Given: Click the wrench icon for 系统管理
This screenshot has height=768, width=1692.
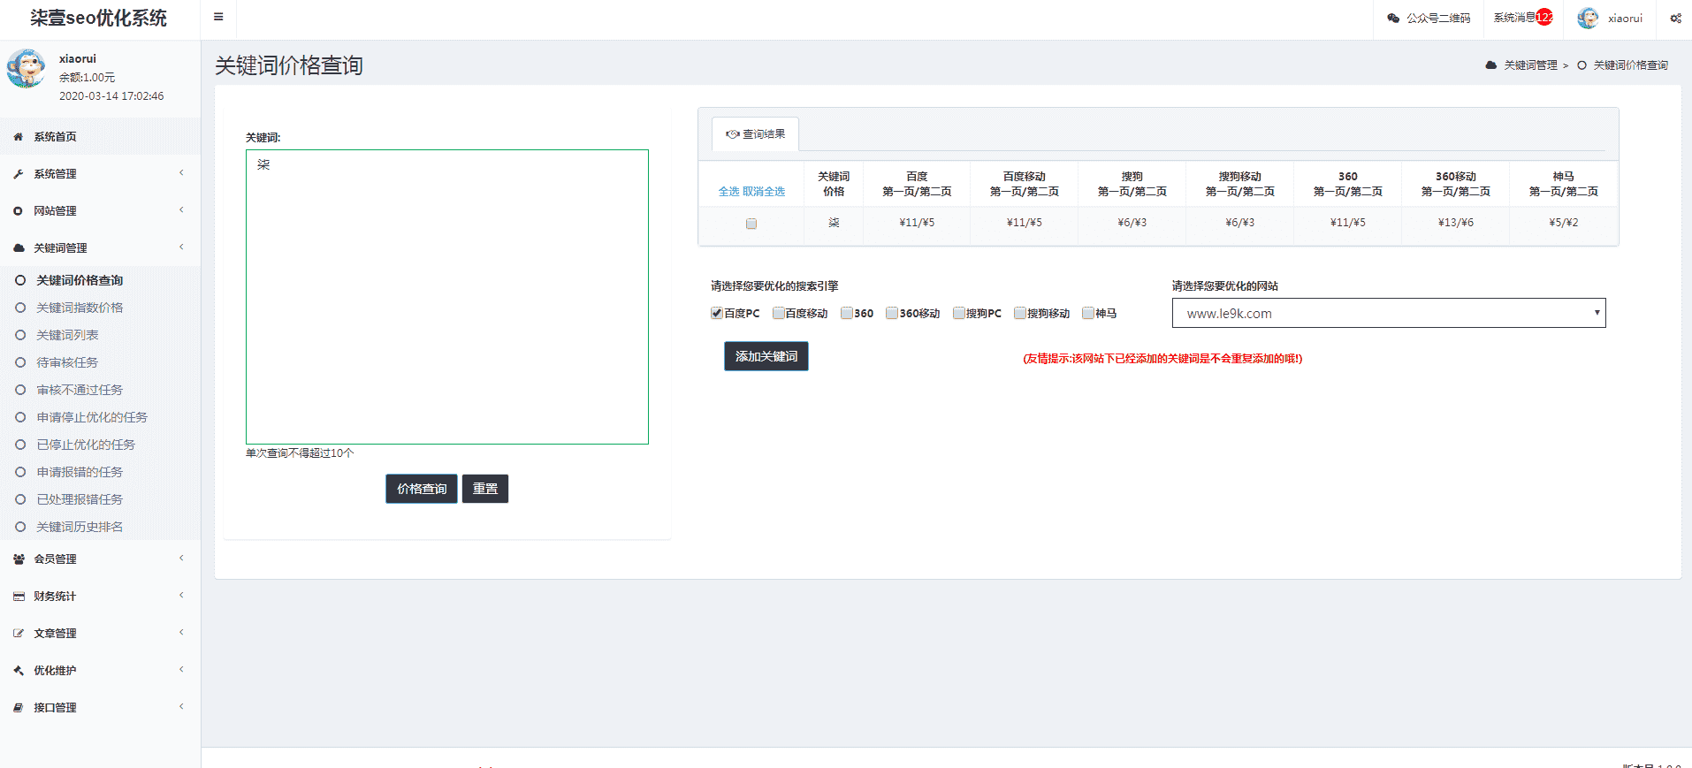Looking at the screenshot, I should [19, 174].
